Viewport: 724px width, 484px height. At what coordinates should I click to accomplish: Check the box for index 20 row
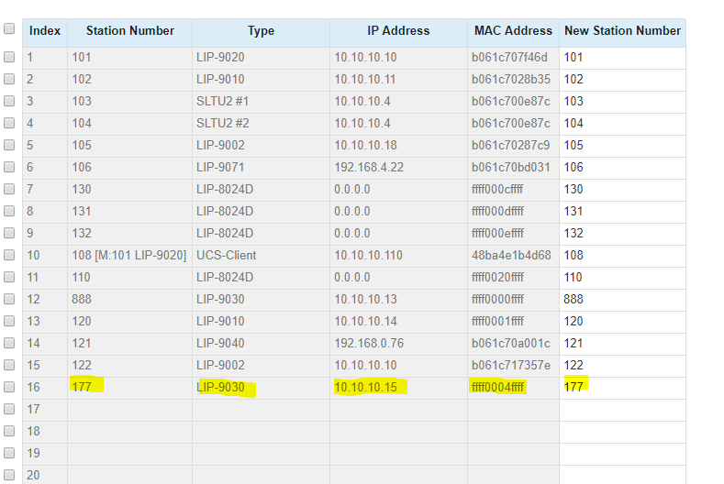point(9,475)
